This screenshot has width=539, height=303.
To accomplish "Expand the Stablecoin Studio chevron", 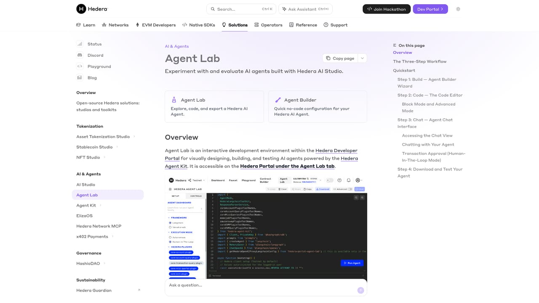I will click(x=117, y=147).
